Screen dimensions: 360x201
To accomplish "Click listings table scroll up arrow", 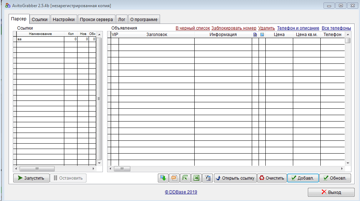I will (x=348, y=35).
